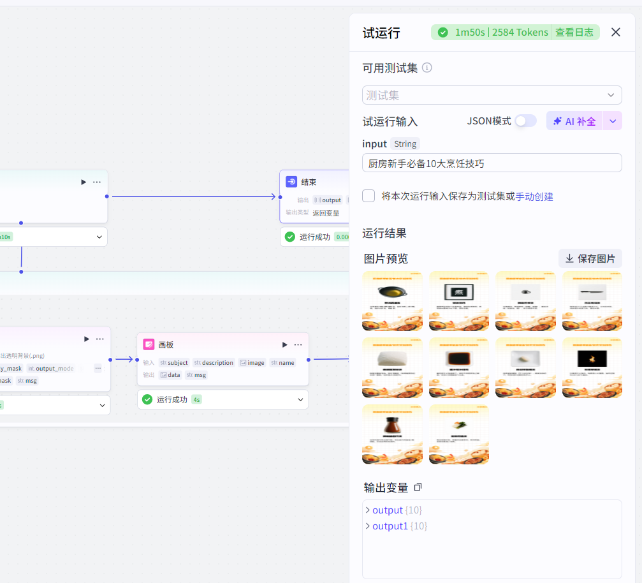Click the first cooking image thumbnail
The width and height of the screenshot is (642, 583).
tap(392, 301)
